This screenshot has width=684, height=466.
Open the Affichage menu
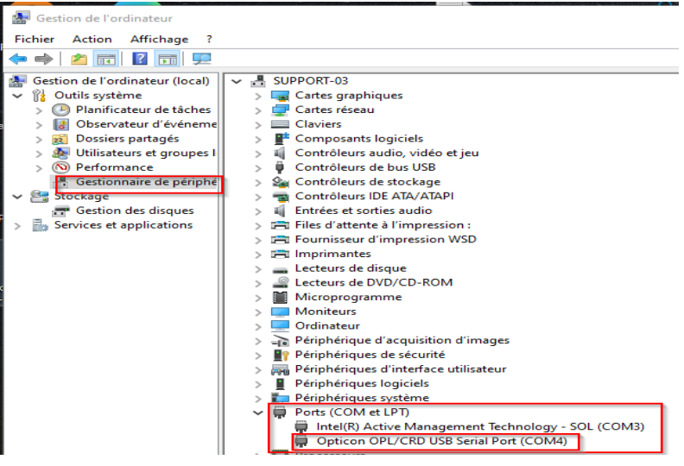[x=159, y=39]
